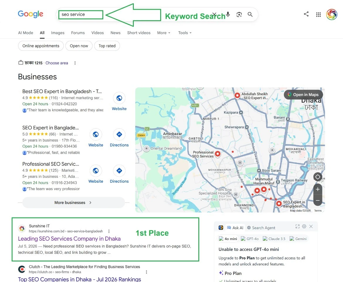
Task: Open Website icon for Professional SEO Servic listing
Action: 96,171
